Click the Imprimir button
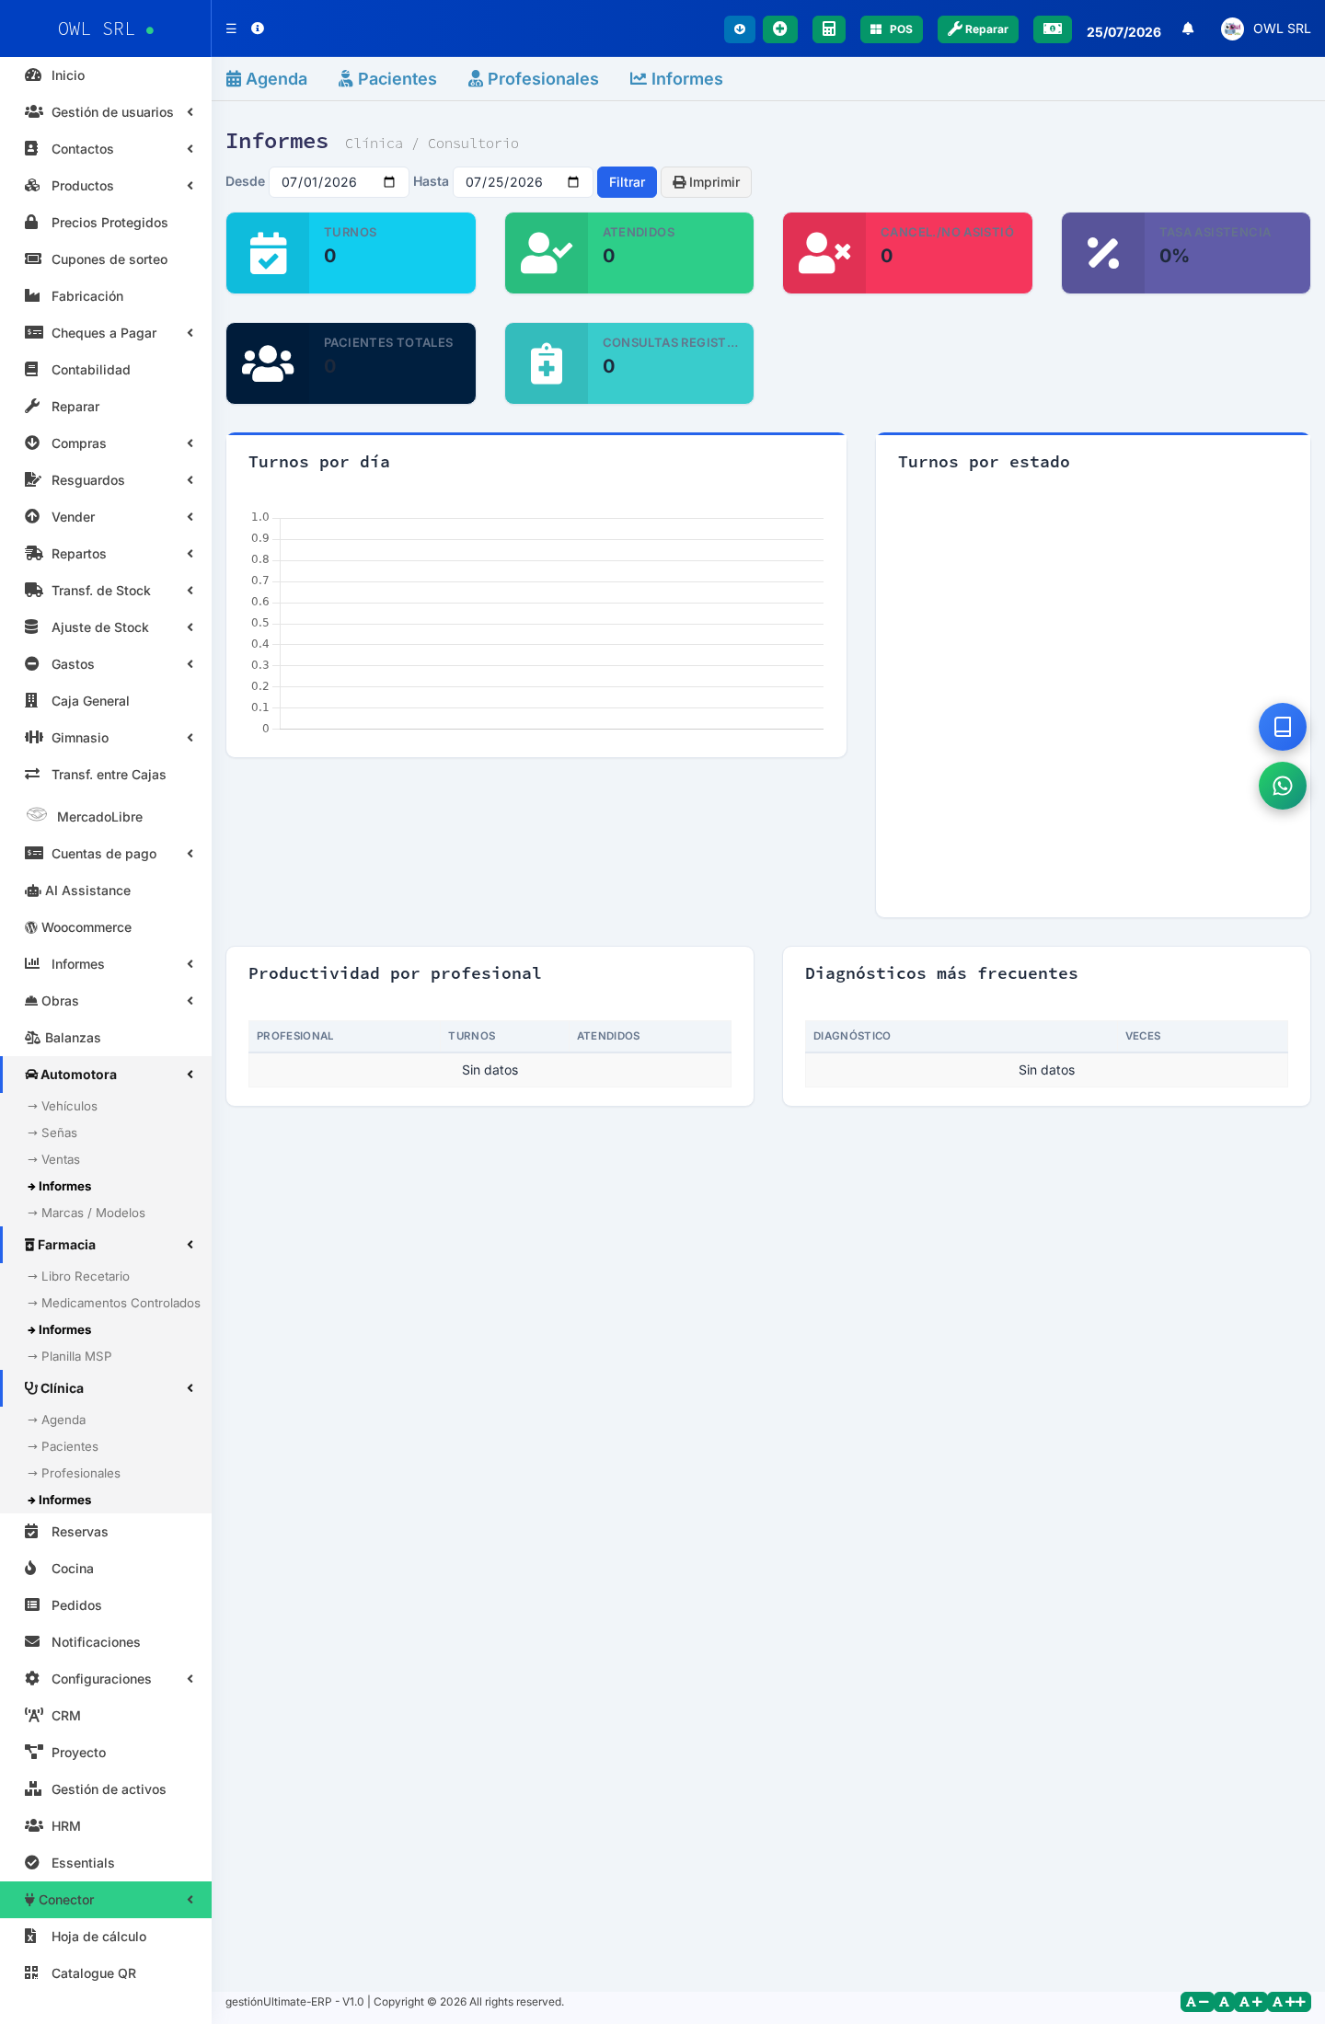1325x2024 pixels. coord(706,182)
